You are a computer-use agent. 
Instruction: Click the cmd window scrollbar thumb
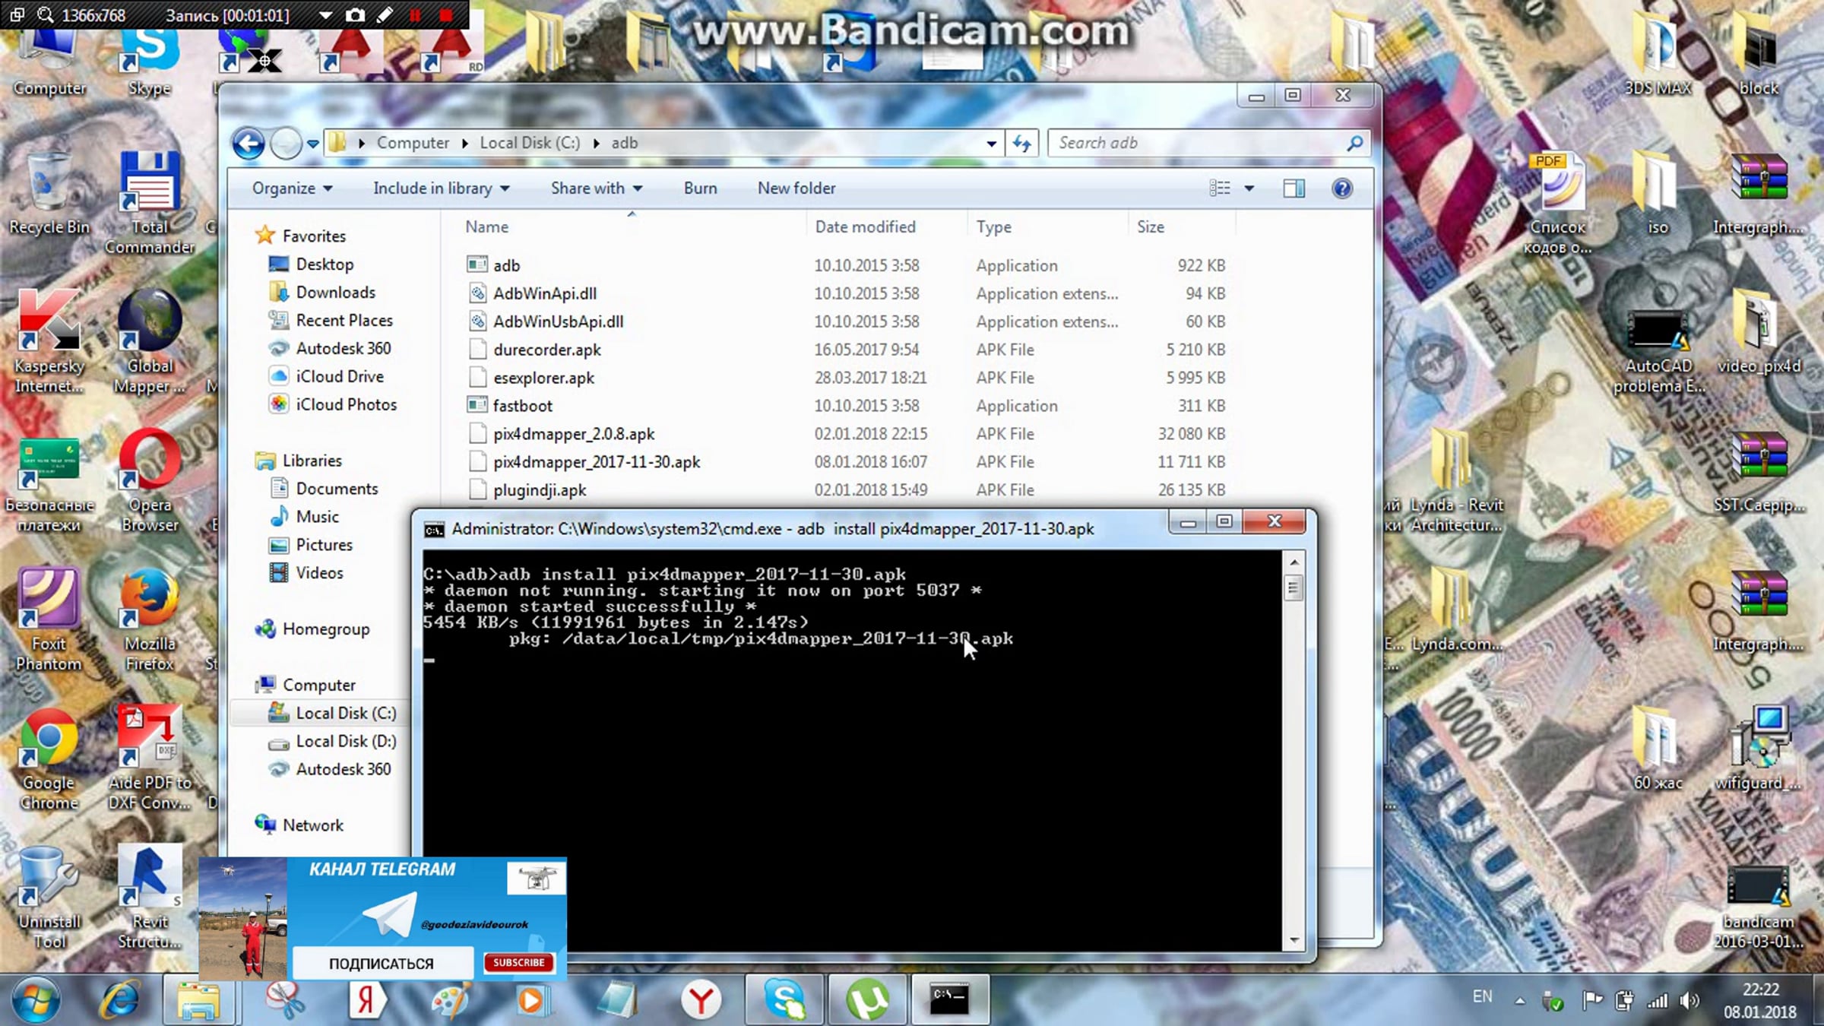point(1294,587)
